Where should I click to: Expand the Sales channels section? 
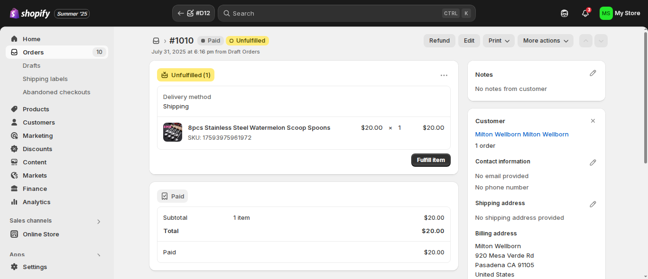coord(99,221)
